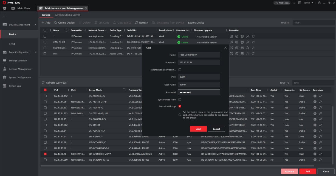Switch to the Stream Media Server tab
Viewport: 336px width, 176px height.
tap(67, 15)
